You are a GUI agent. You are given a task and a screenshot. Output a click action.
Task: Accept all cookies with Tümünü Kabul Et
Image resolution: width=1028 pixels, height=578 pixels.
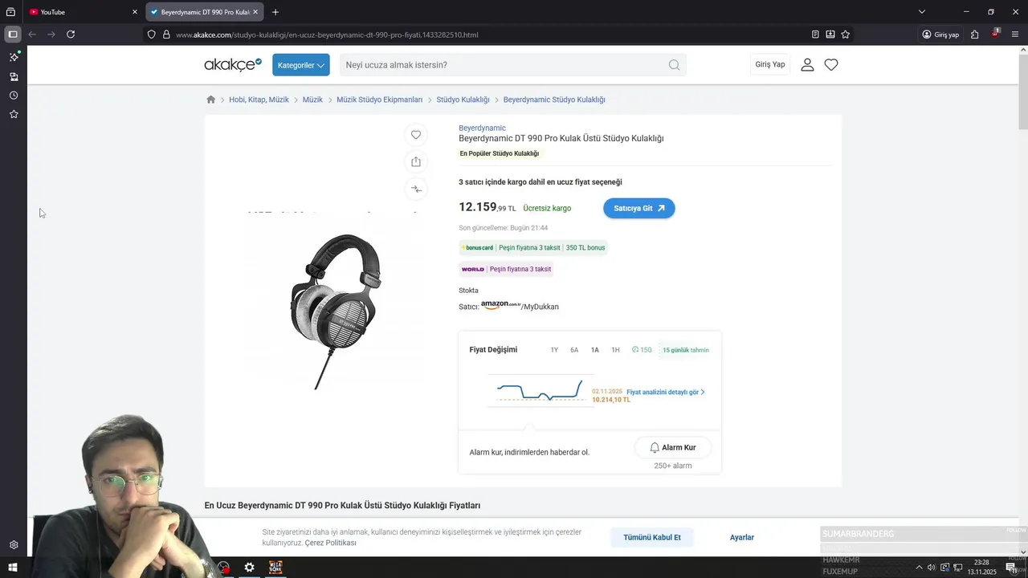click(652, 537)
